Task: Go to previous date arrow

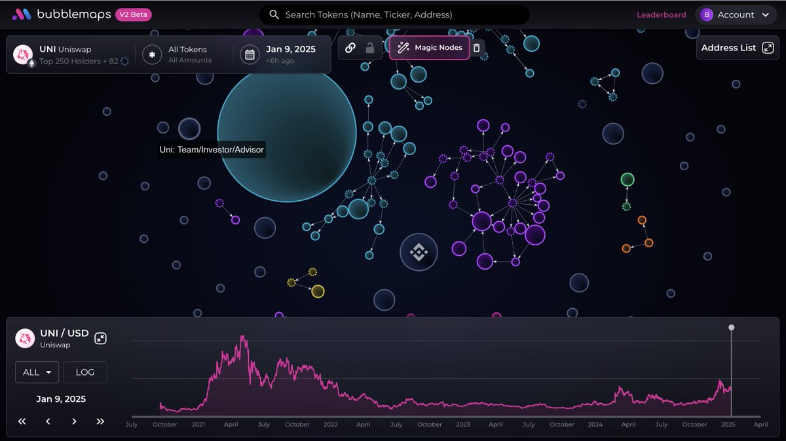Action: (x=48, y=421)
